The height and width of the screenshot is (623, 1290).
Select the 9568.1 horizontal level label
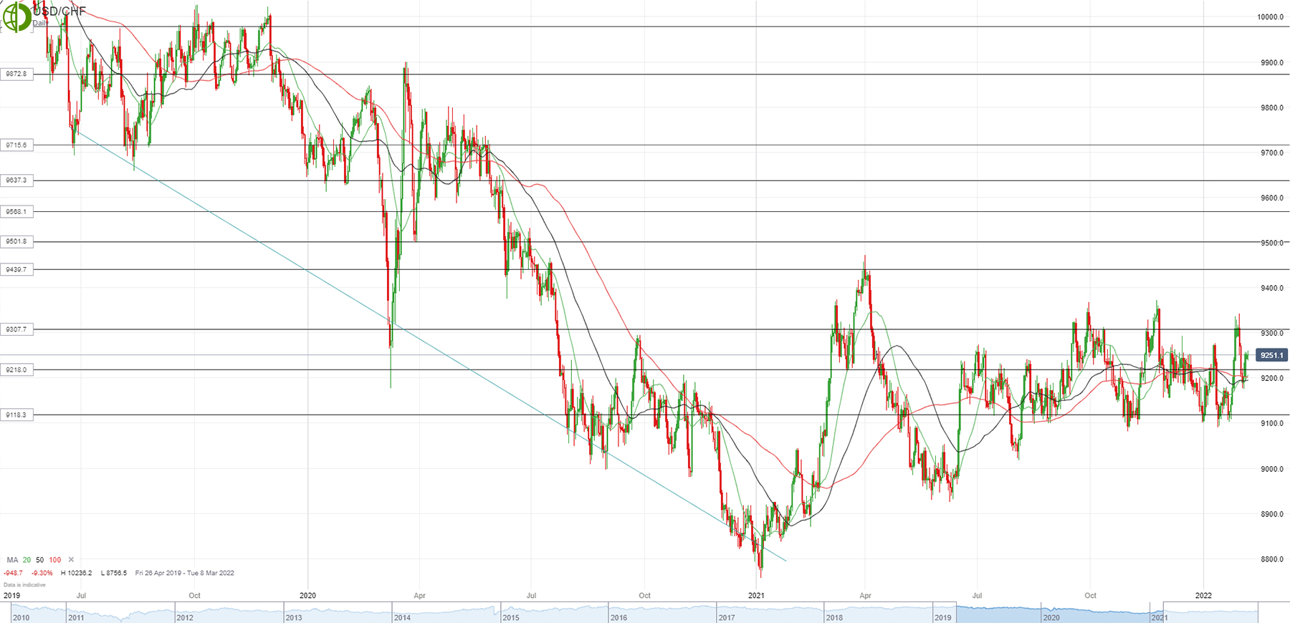(16, 212)
